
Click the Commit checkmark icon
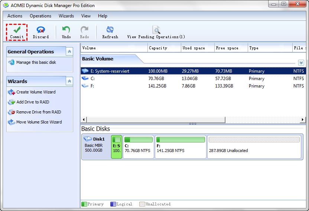click(17, 30)
